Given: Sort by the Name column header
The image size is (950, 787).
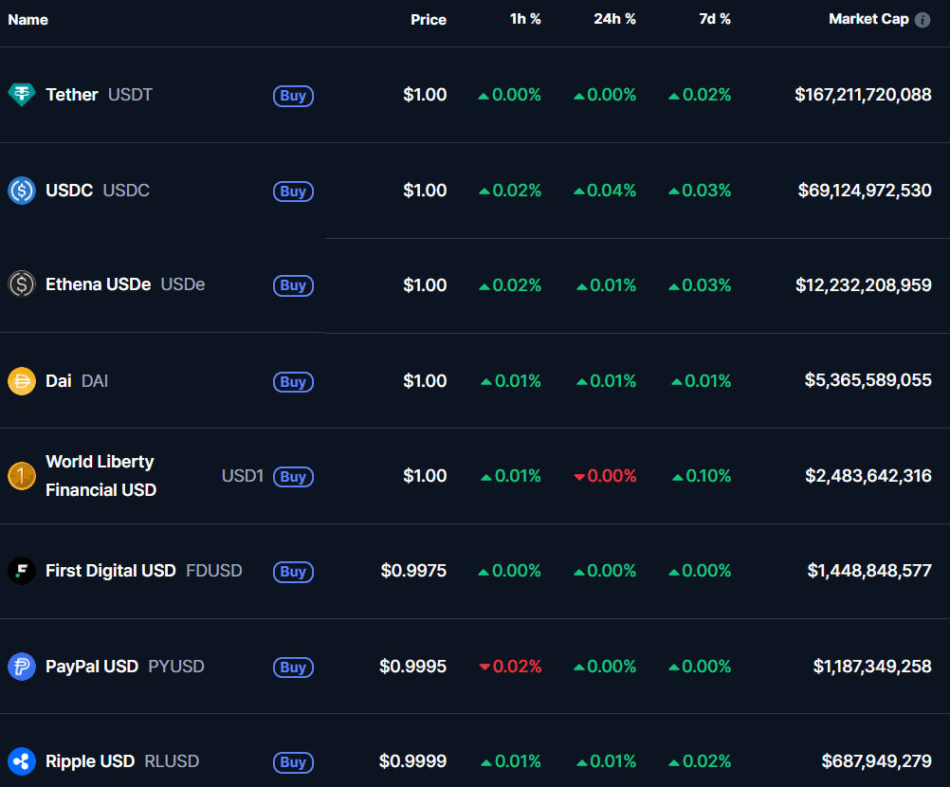Looking at the screenshot, I should [27, 20].
